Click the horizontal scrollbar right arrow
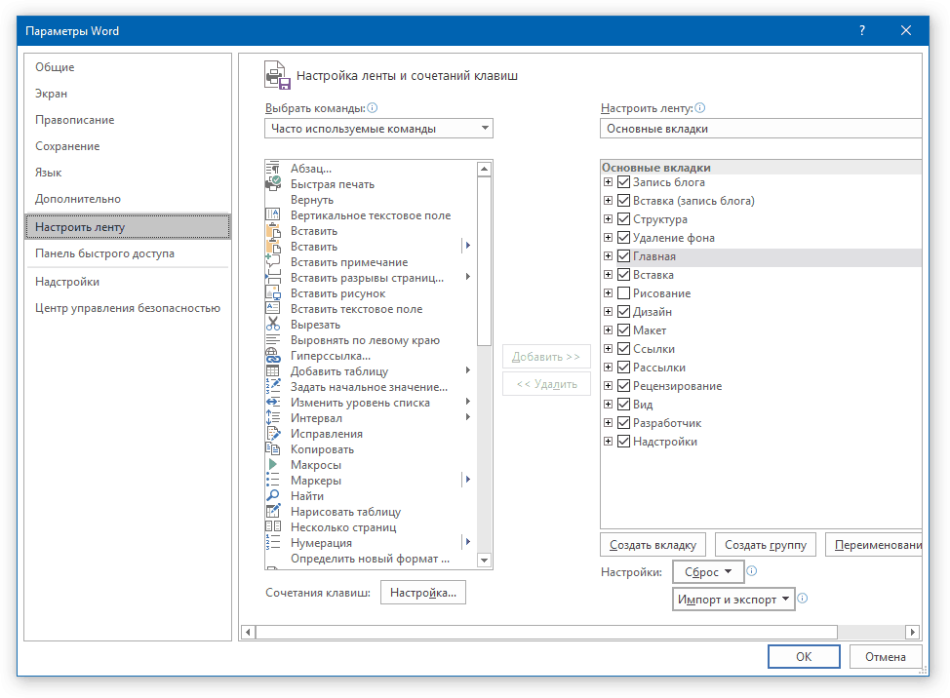Viewport: 950px width, 698px height. (912, 632)
